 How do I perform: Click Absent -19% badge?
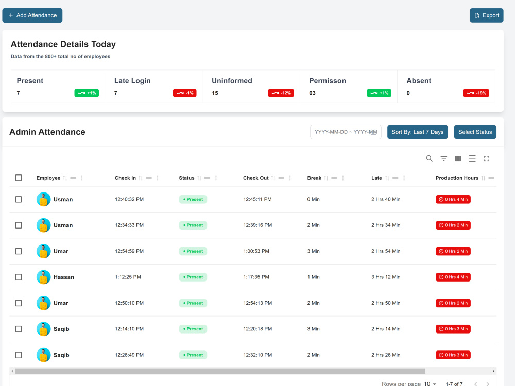[476, 93]
